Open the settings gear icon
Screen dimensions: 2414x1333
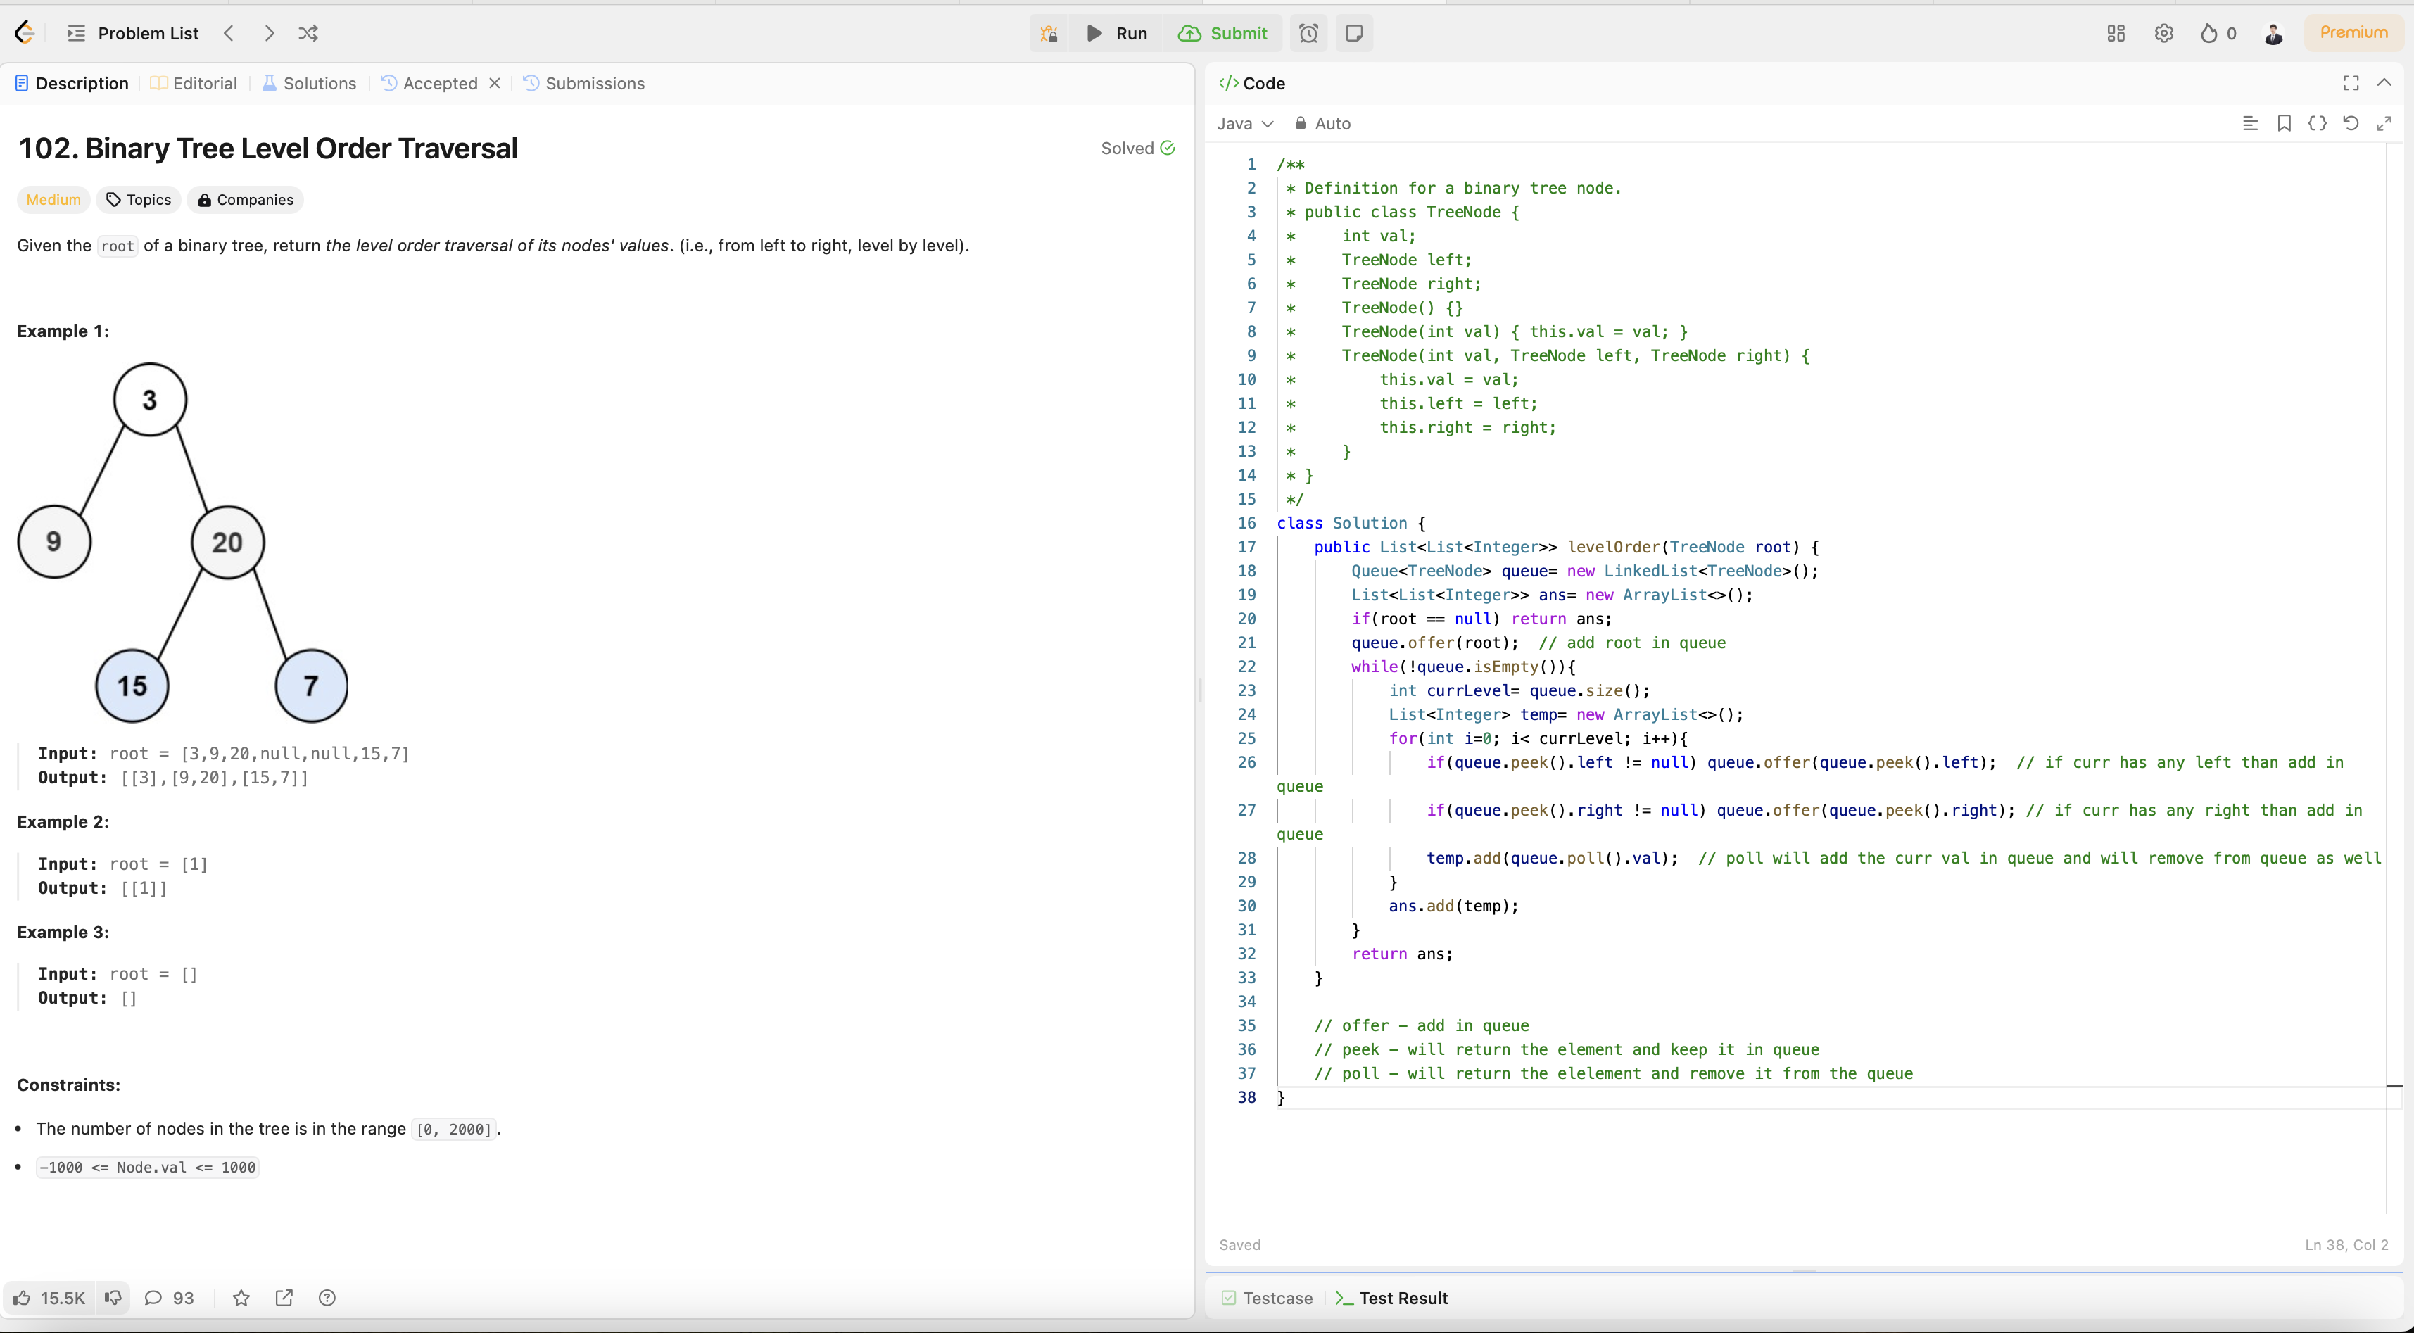(x=2163, y=34)
